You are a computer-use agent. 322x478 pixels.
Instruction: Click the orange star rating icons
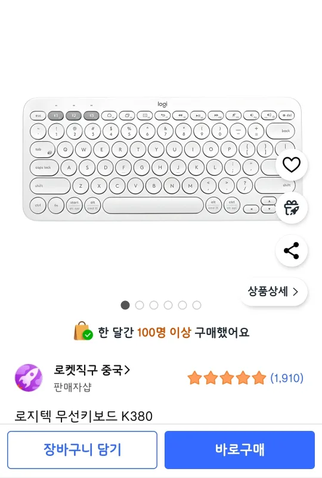(227, 378)
